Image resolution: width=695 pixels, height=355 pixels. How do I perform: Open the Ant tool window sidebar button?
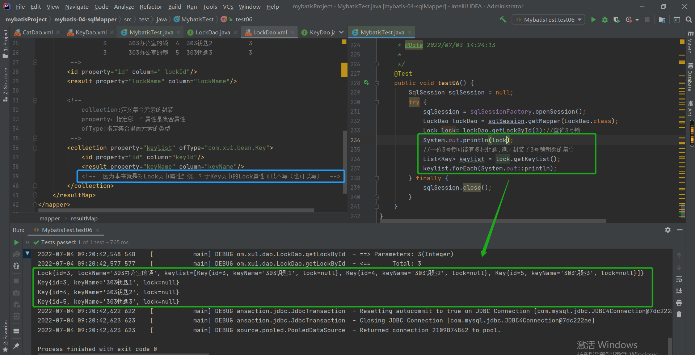(690, 108)
